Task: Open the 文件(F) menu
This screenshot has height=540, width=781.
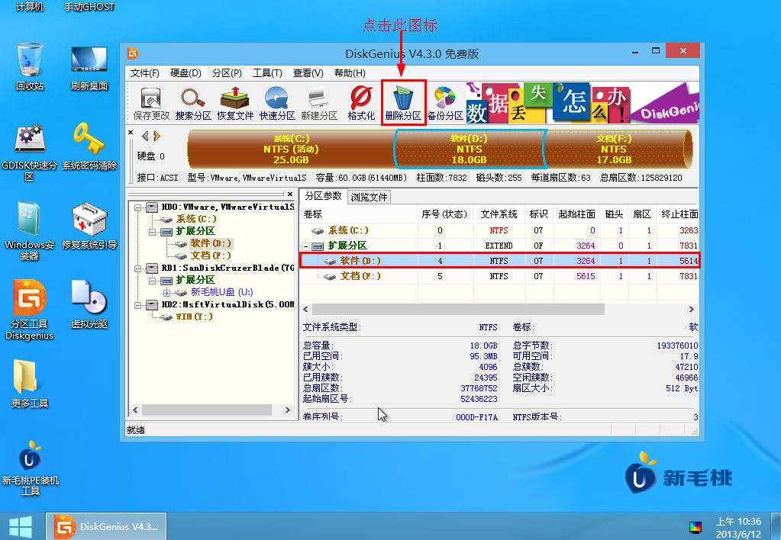Action: pyautogui.click(x=144, y=73)
